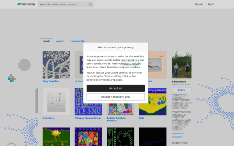
Task: Switch to the merch tab
Action: [60, 41]
